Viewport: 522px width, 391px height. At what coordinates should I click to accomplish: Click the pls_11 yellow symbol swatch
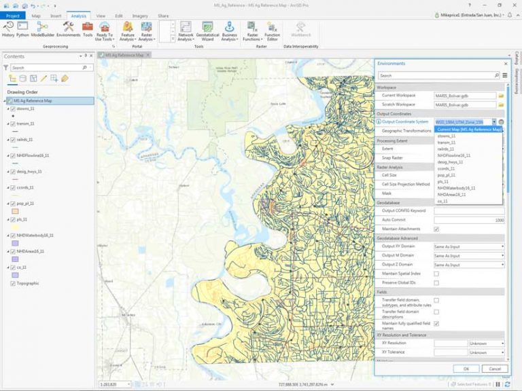15,227
